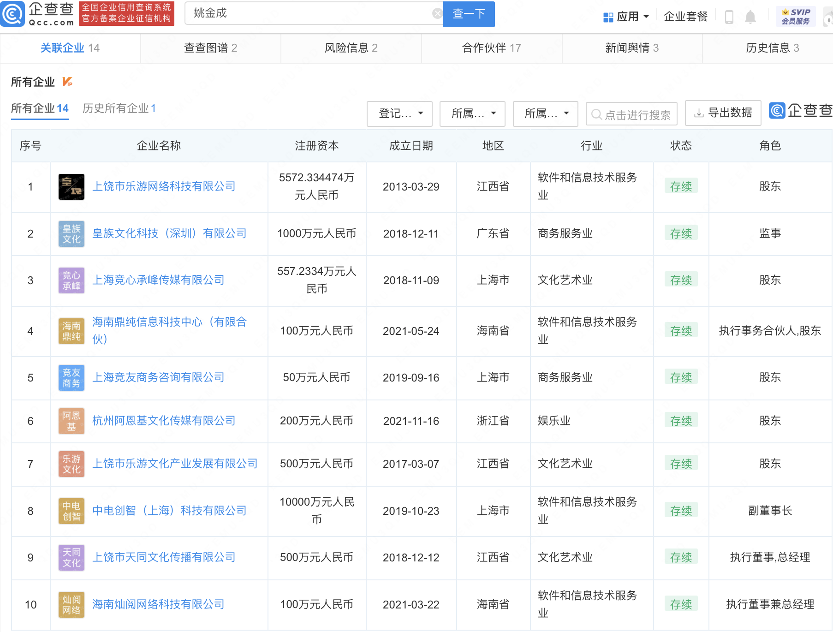Viewport: 833px width, 632px height.
Task: Click the role cell 执行事务合伙人,股东
Action: point(770,331)
